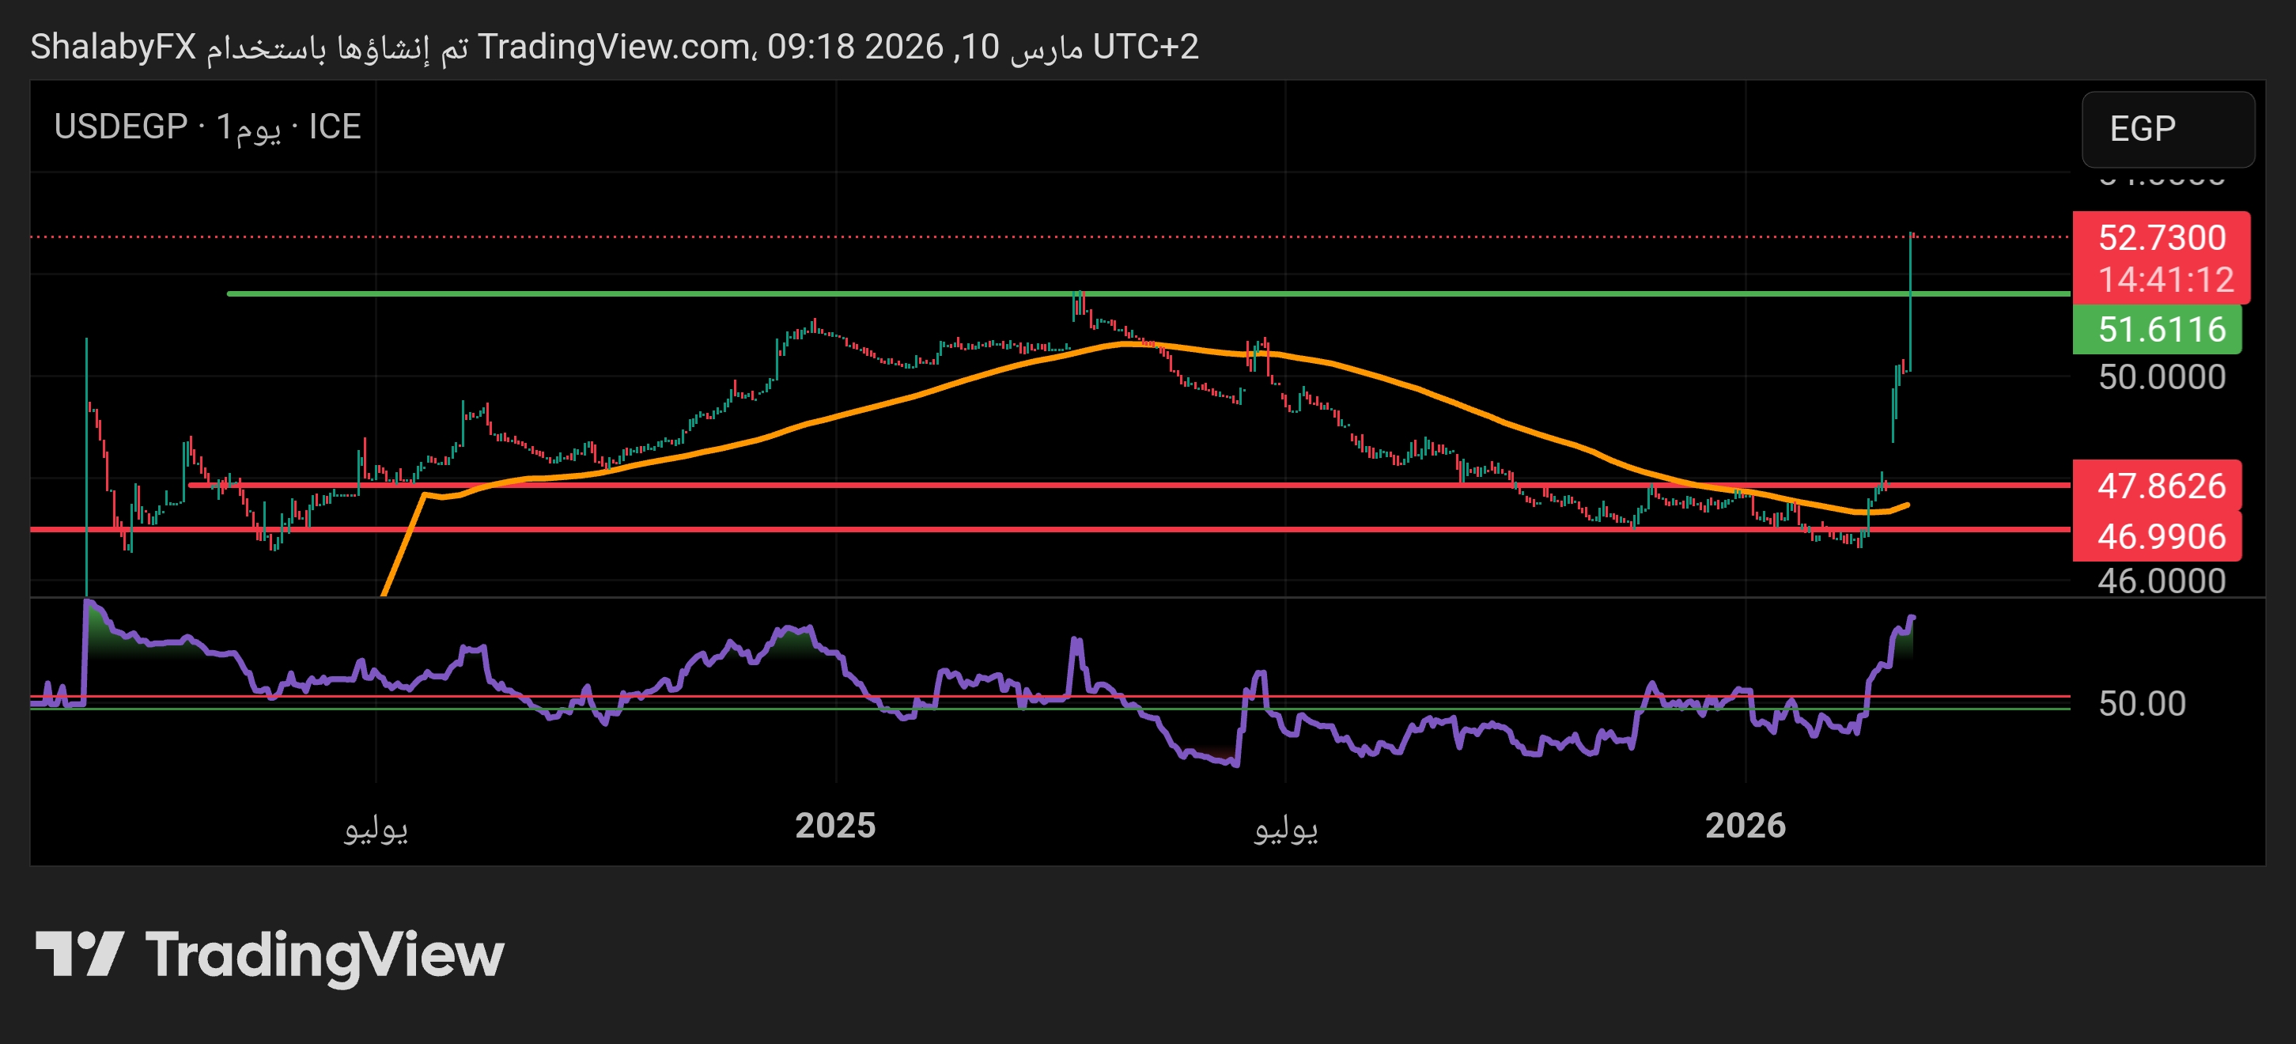Click the 46.0000 price axis label
Screen dimensions: 2296x1044
point(2161,581)
